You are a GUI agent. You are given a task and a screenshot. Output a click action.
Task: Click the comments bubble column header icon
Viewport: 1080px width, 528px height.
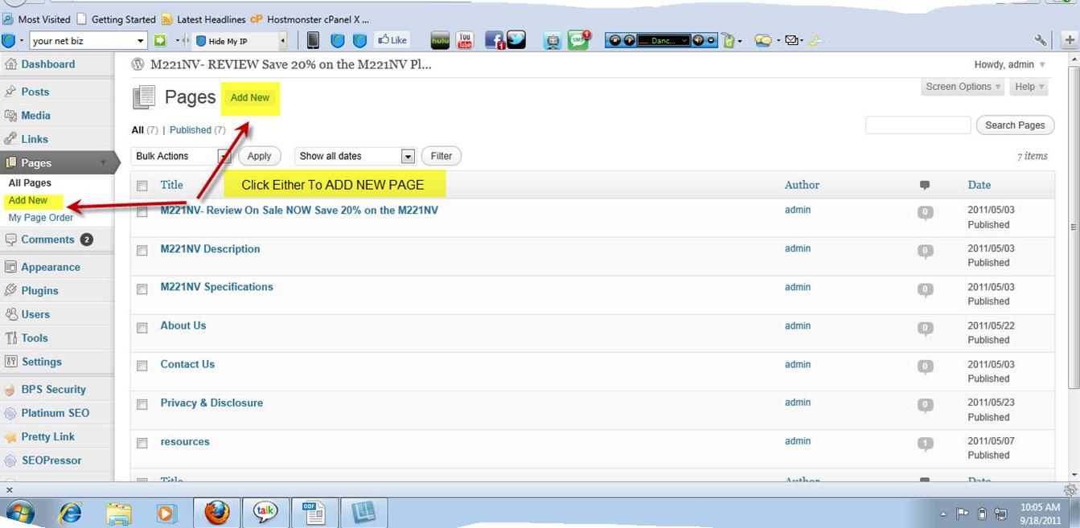(925, 186)
